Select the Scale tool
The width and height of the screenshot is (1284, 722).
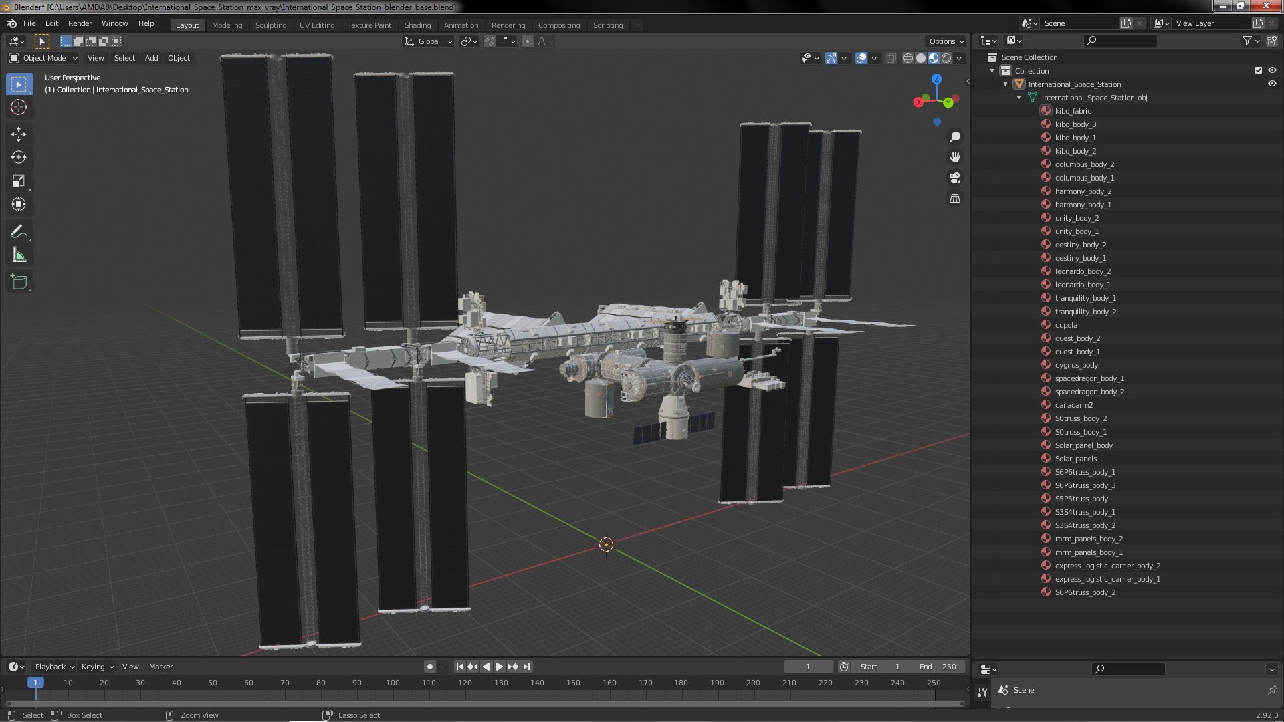(19, 181)
